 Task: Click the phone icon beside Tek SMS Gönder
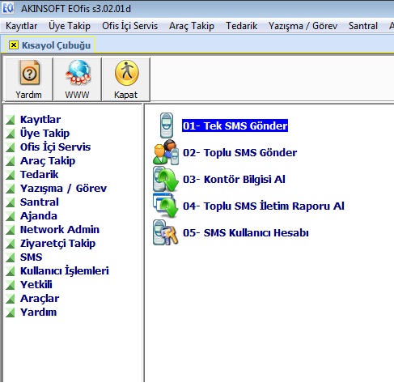point(166,125)
